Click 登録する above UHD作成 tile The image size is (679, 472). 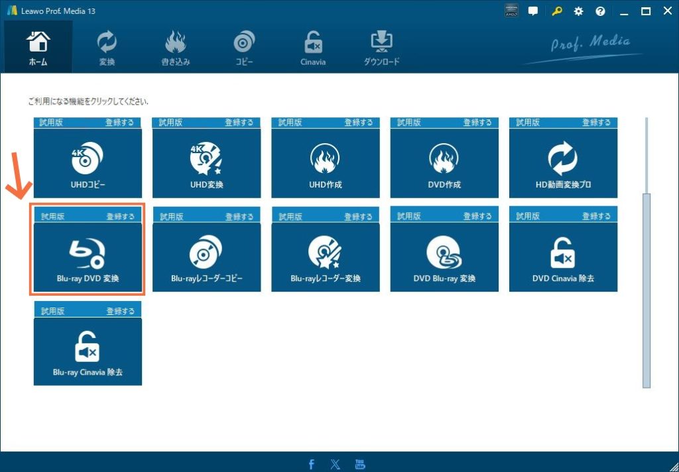[x=359, y=123]
